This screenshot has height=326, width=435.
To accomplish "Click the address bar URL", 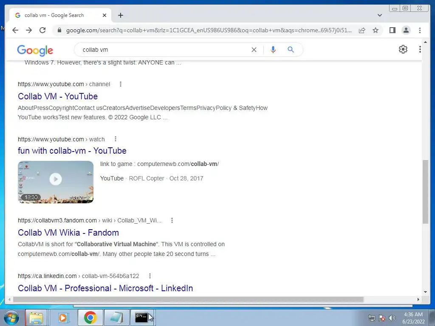I will coord(209,30).
